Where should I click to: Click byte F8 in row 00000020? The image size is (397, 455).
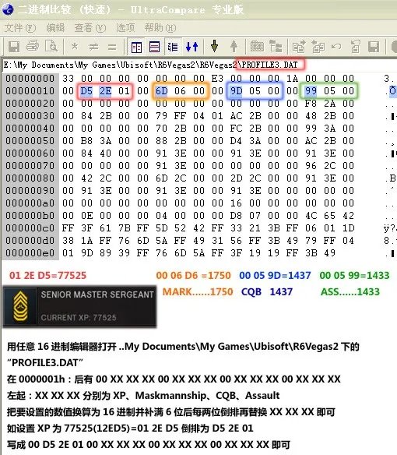311,104
